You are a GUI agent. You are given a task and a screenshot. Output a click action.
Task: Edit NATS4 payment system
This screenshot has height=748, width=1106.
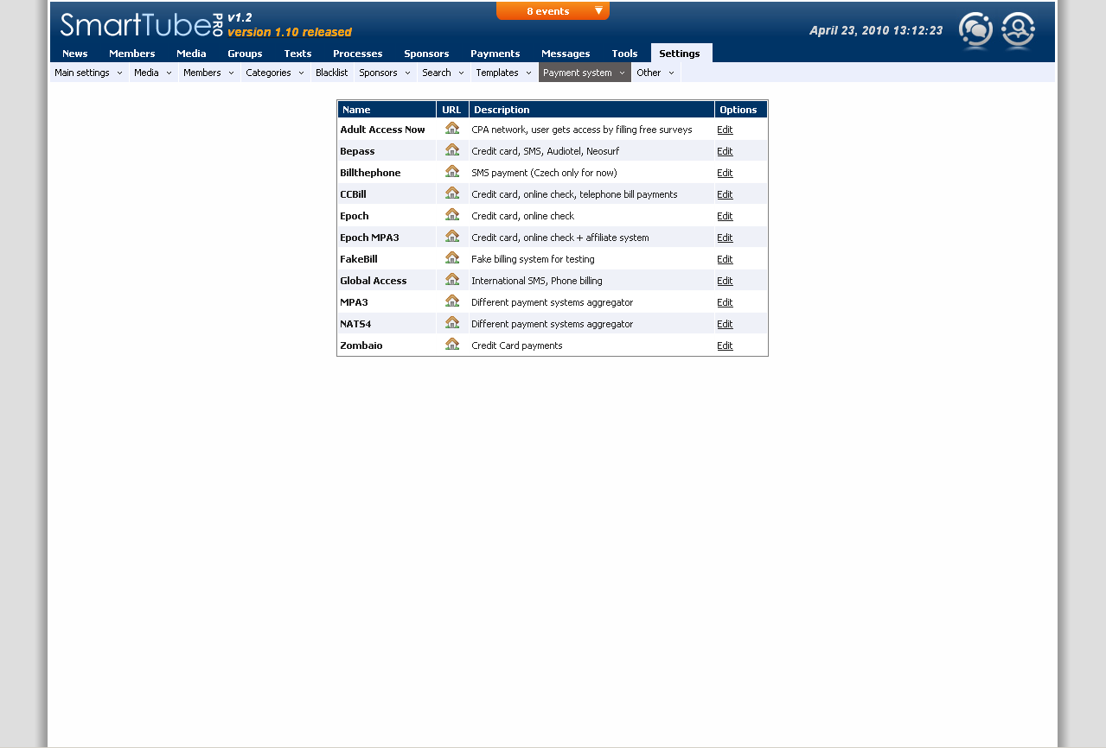[725, 324]
